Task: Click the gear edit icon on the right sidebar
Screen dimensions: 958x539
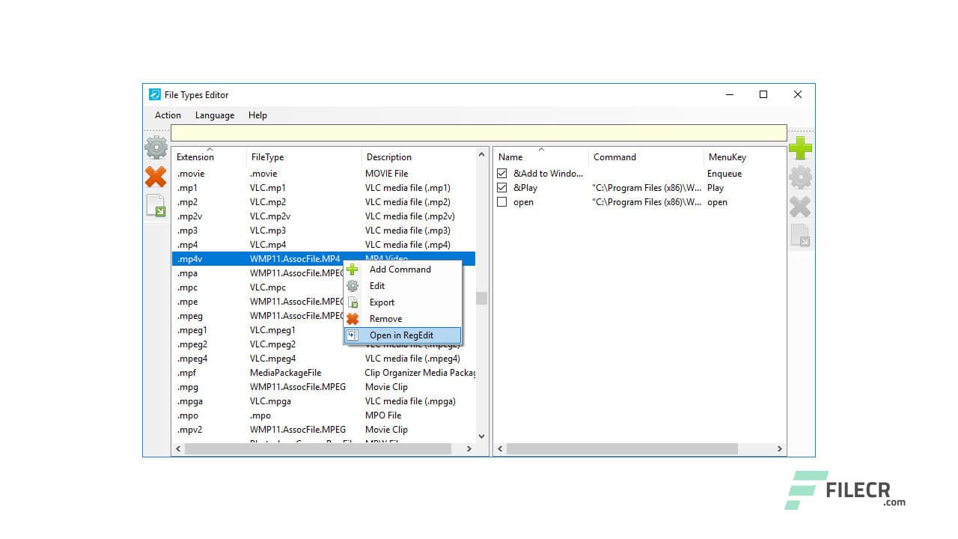Action: [x=800, y=177]
